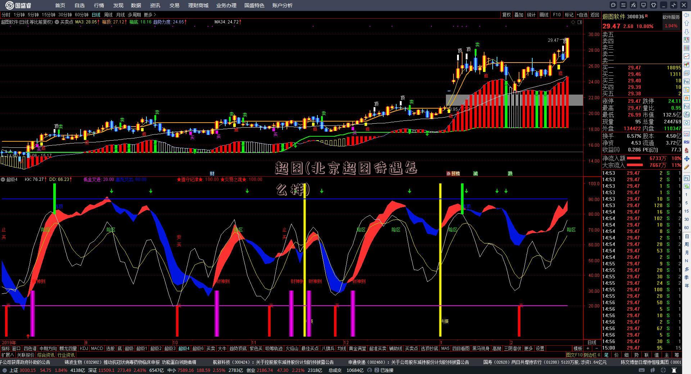691x374 pixels.
Task: Click the 画线 drawing button
Action: point(544,15)
